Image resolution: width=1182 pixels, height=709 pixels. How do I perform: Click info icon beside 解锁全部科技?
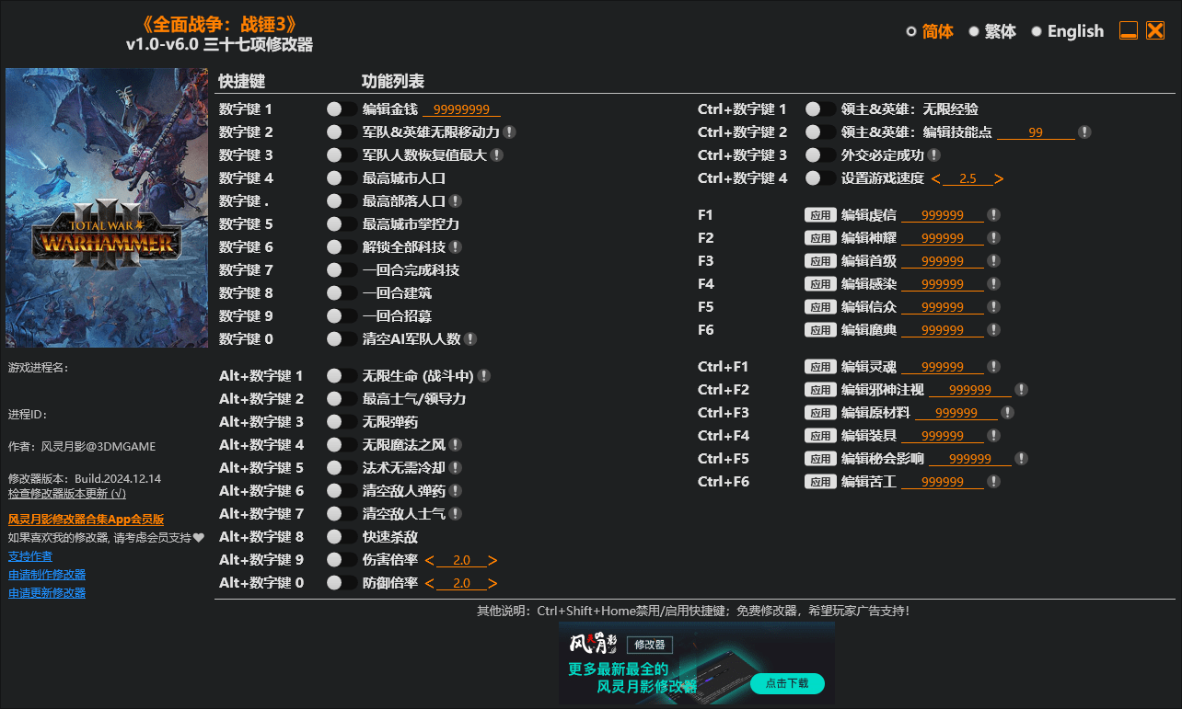[455, 247]
